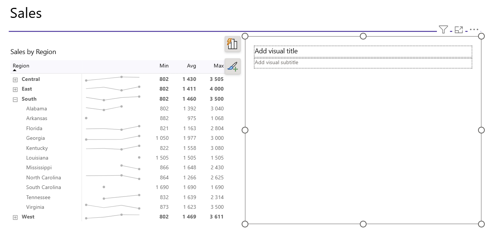Select the Tennessee row

point(117,197)
